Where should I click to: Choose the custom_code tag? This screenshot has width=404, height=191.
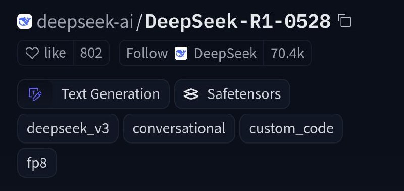(x=291, y=128)
